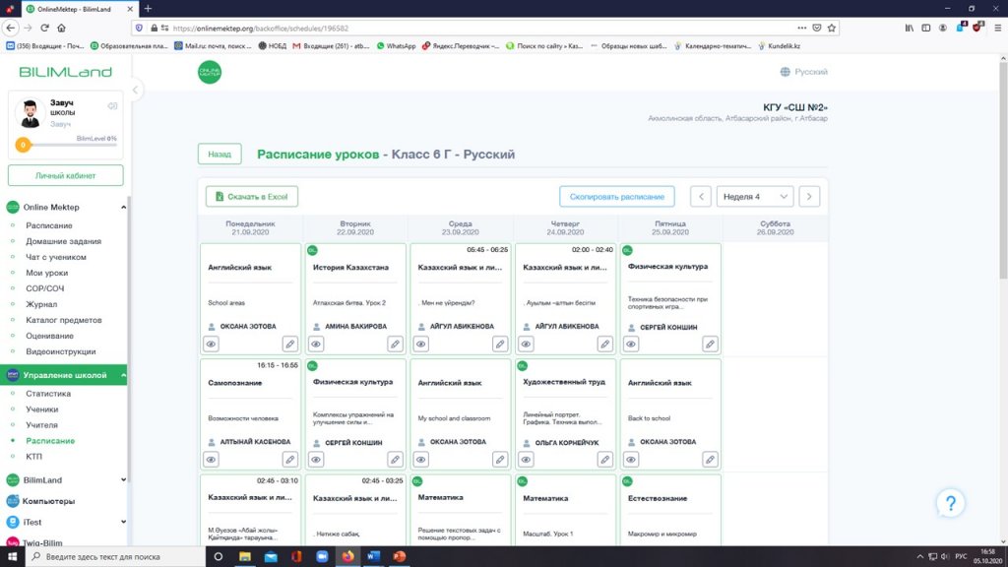The width and height of the screenshot is (1008, 567).
Task: Click the Firefox home icon
Action: (60, 28)
